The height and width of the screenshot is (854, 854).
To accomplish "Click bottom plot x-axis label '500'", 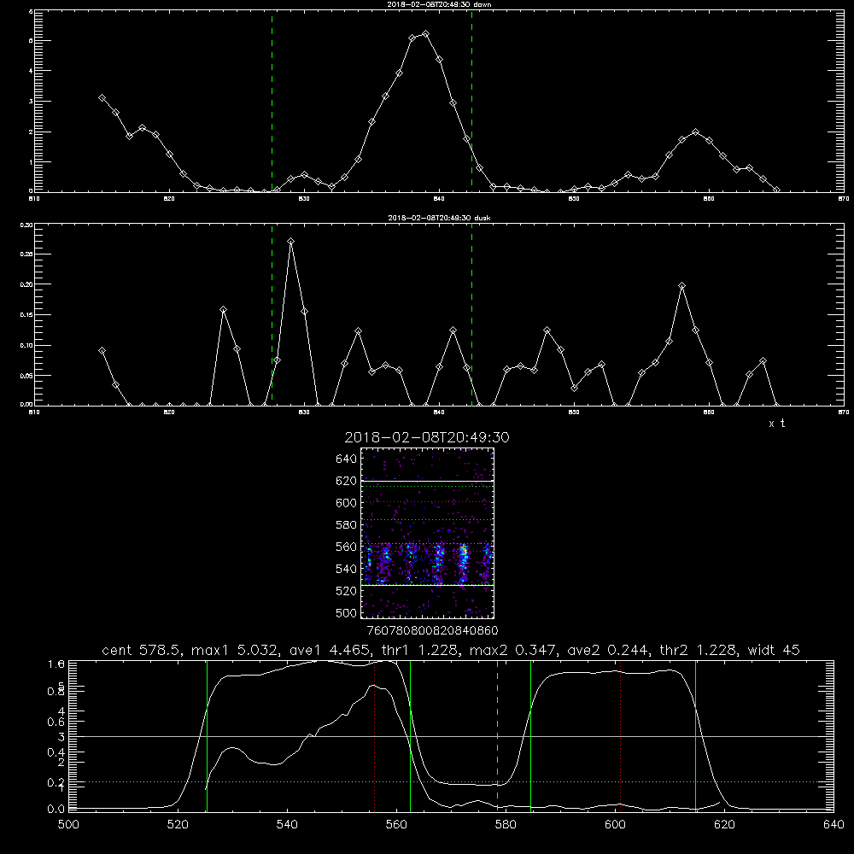I will (x=68, y=825).
